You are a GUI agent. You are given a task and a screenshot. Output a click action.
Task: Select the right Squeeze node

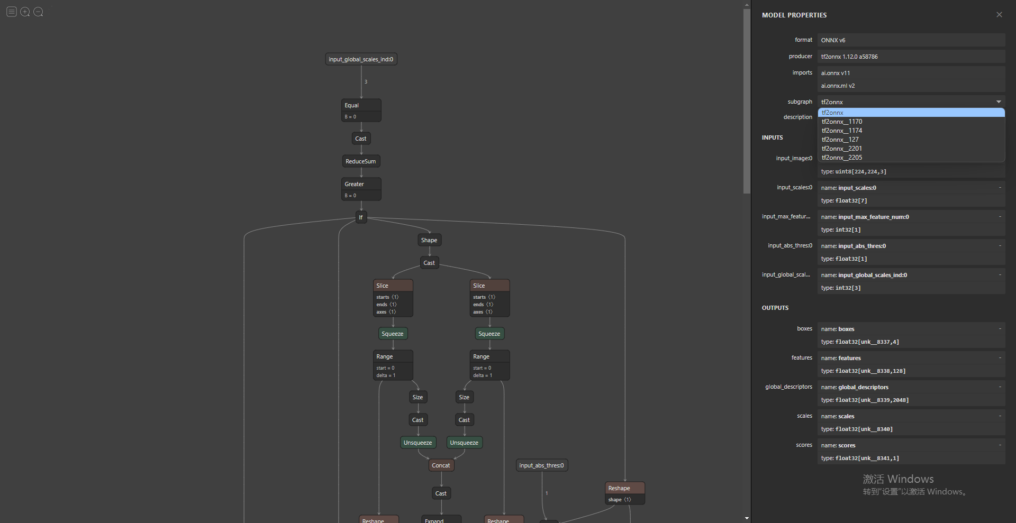click(489, 334)
